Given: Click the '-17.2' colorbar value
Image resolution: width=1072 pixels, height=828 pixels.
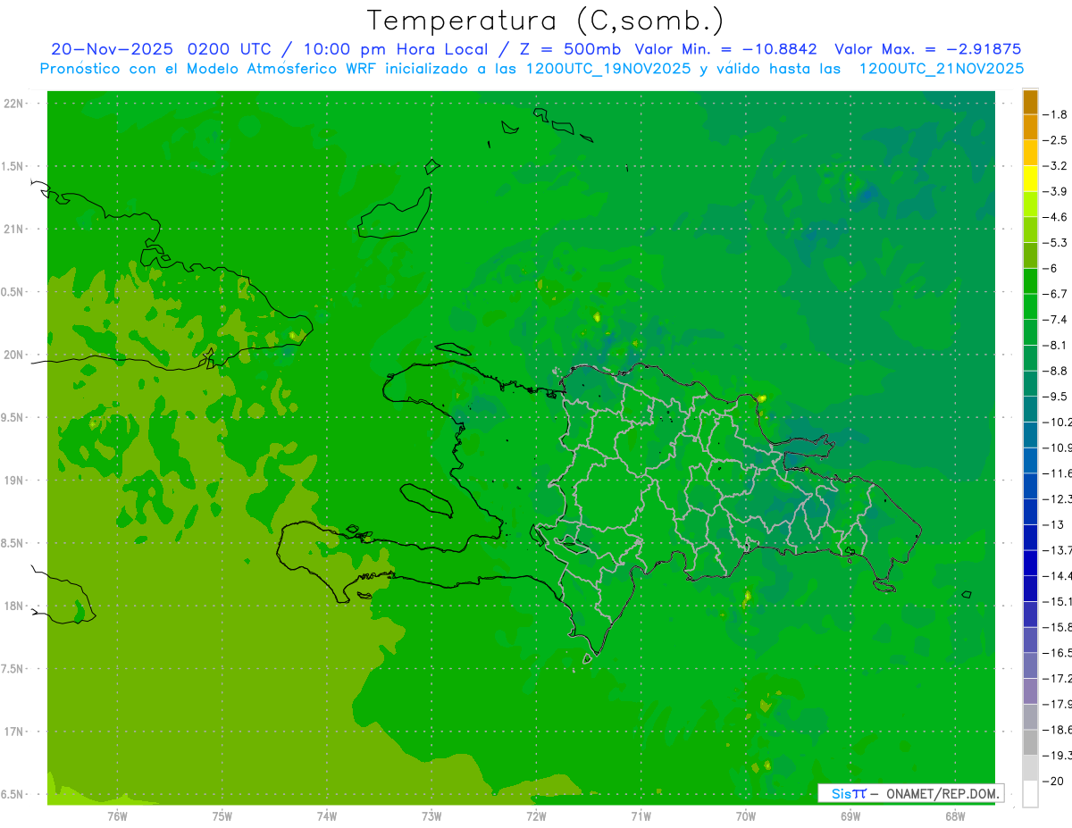Looking at the screenshot, I should point(1057,678).
